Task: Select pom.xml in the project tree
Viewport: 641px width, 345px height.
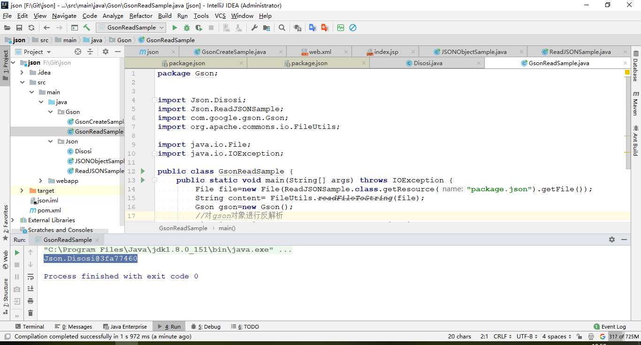Action: 46,210
